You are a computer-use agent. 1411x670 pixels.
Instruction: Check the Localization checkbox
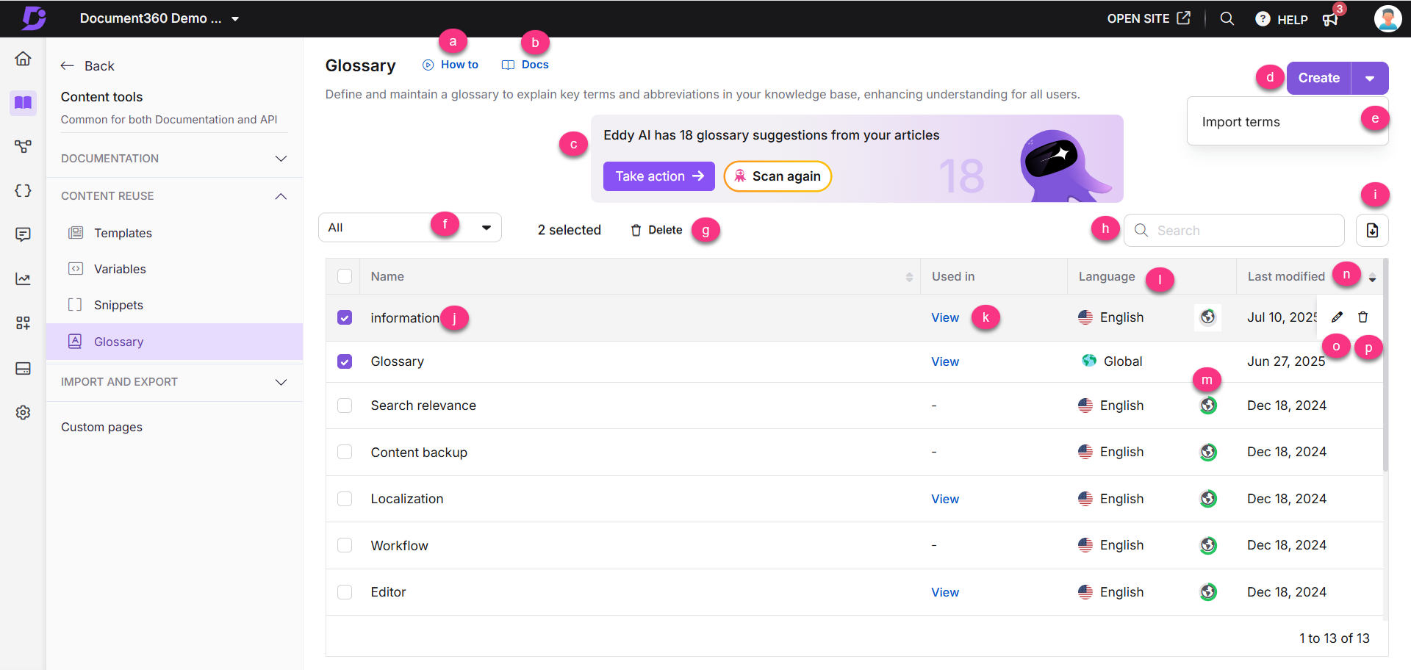point(345,499)
